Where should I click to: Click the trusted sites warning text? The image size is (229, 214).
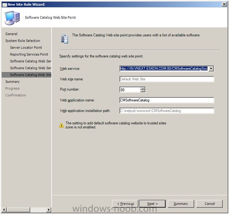tap(116, 125)
